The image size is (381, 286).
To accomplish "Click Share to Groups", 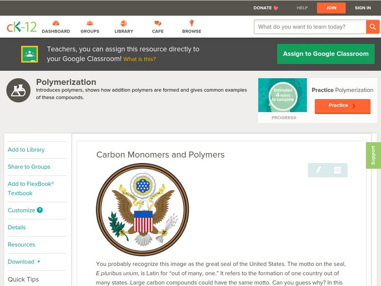I will [x=29, y=166].
